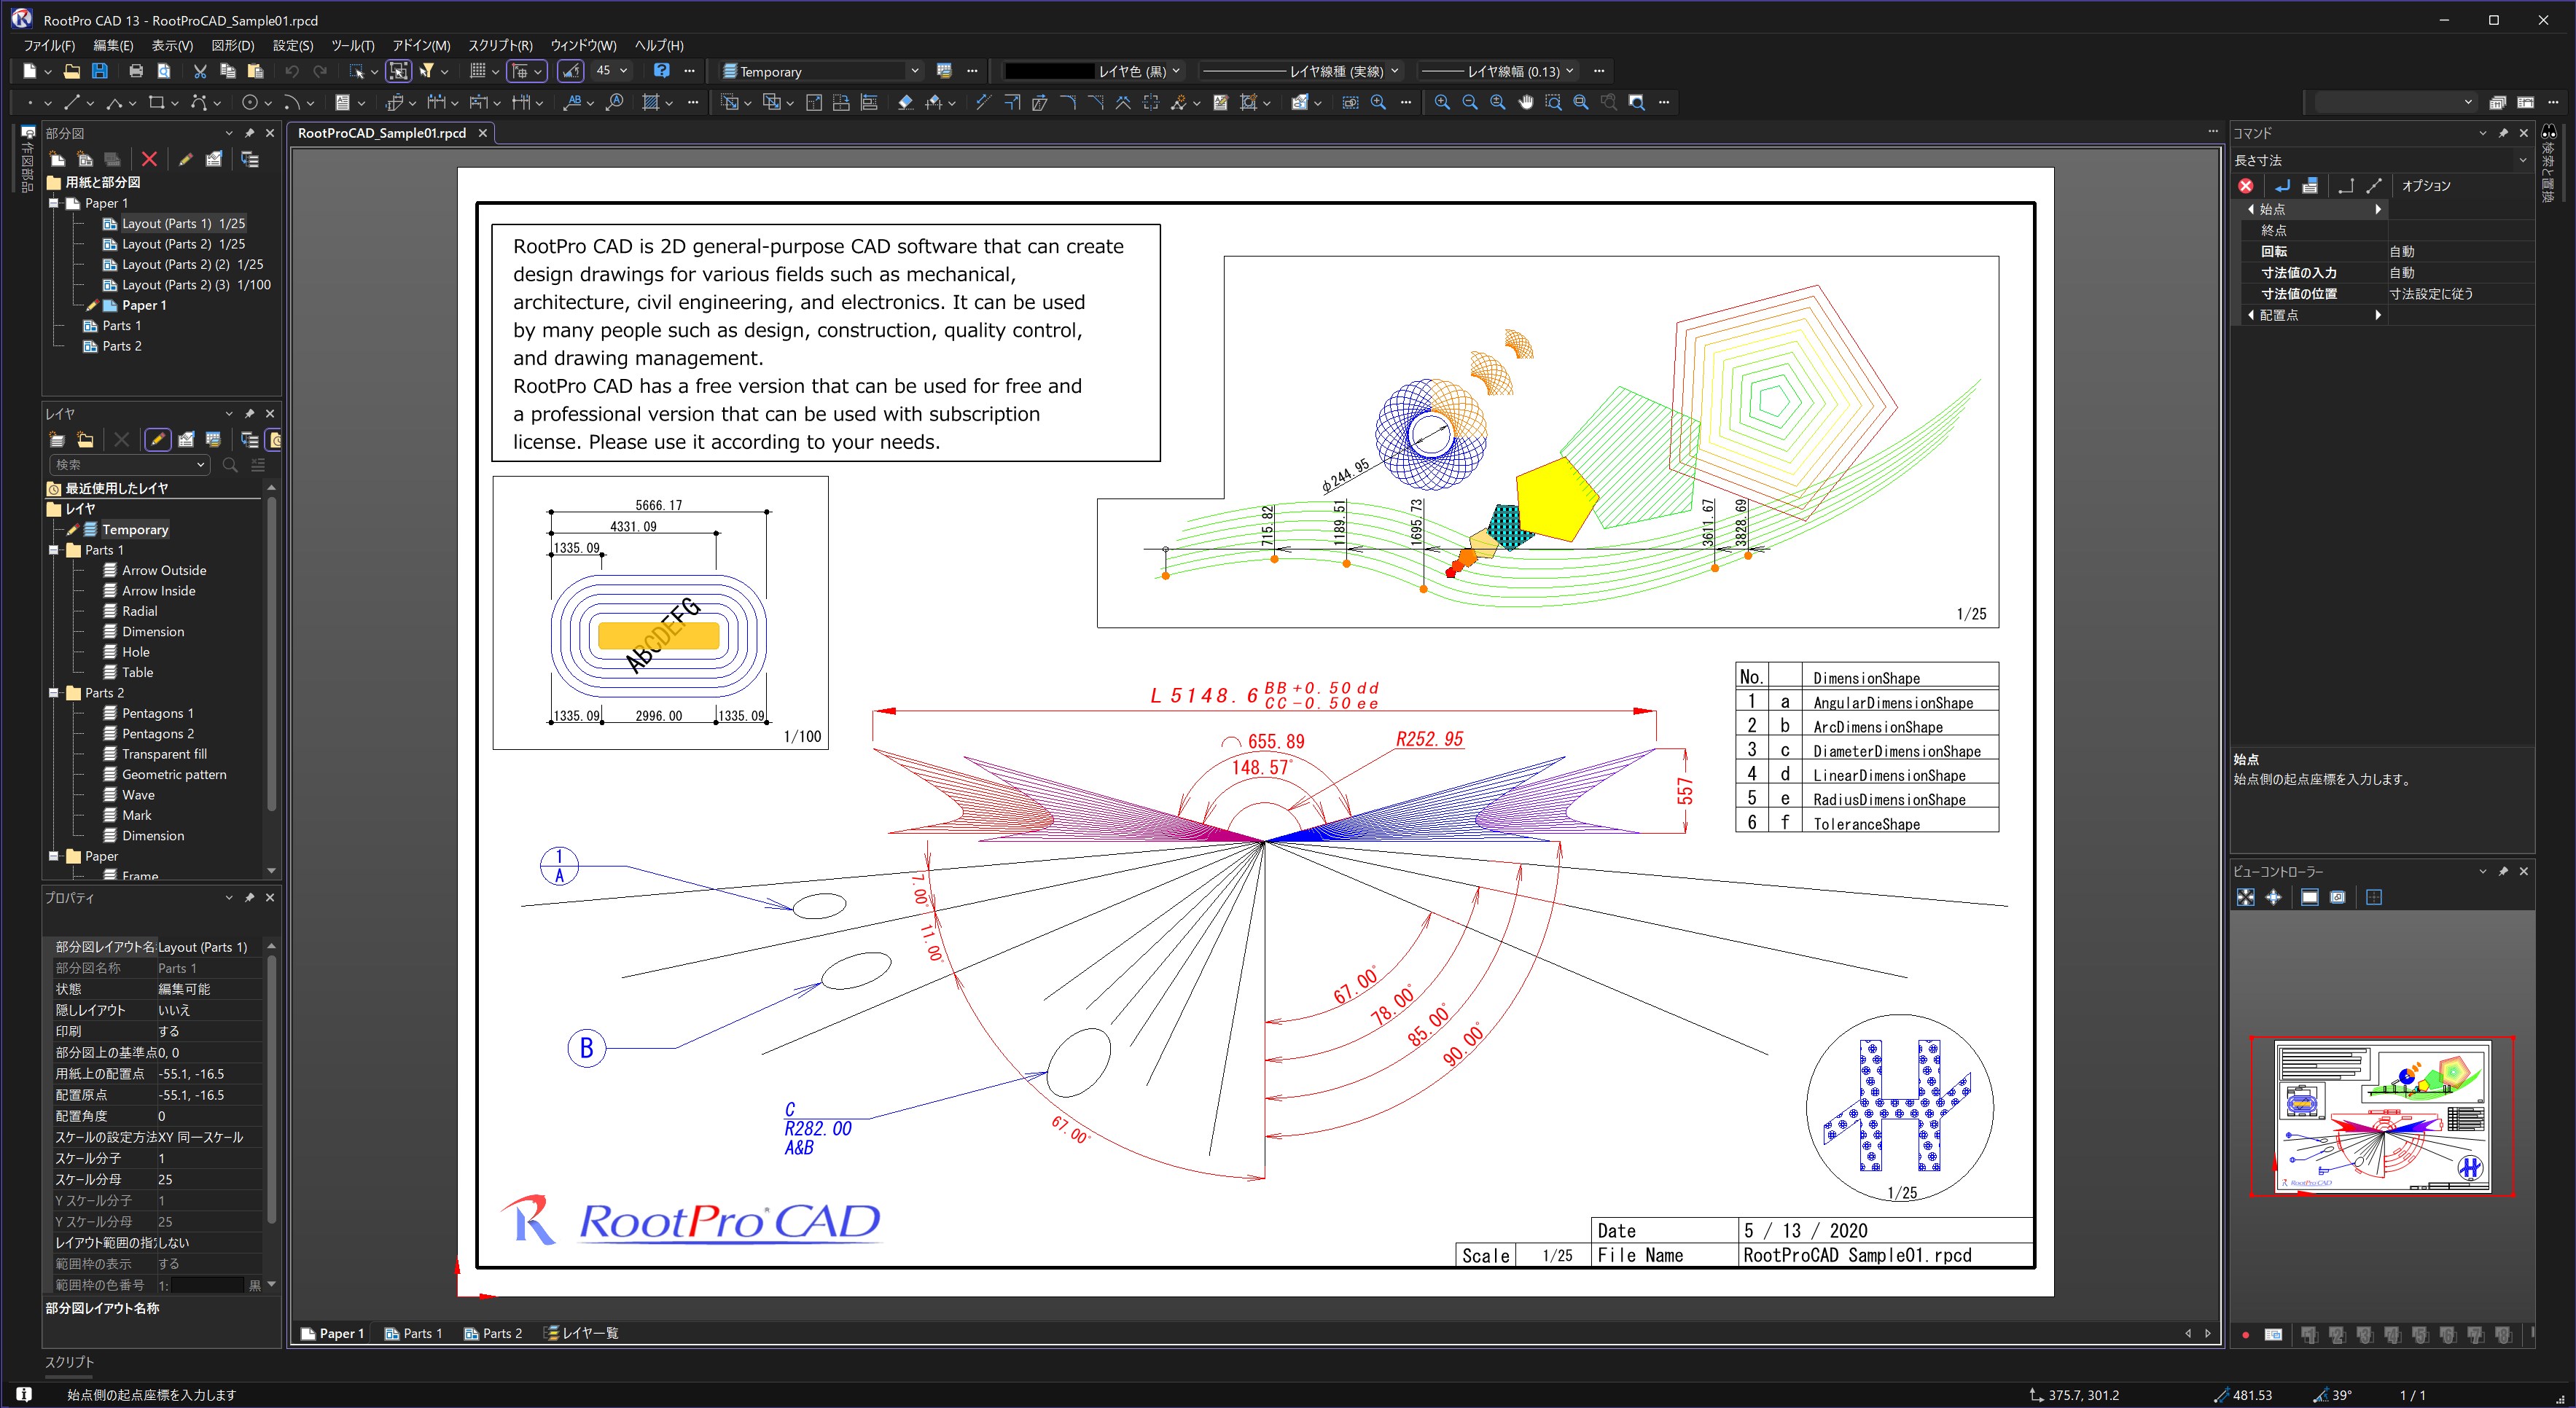2576x1408 pixels.
Task: Click the Print icon
Action: (x=136, y=71)
